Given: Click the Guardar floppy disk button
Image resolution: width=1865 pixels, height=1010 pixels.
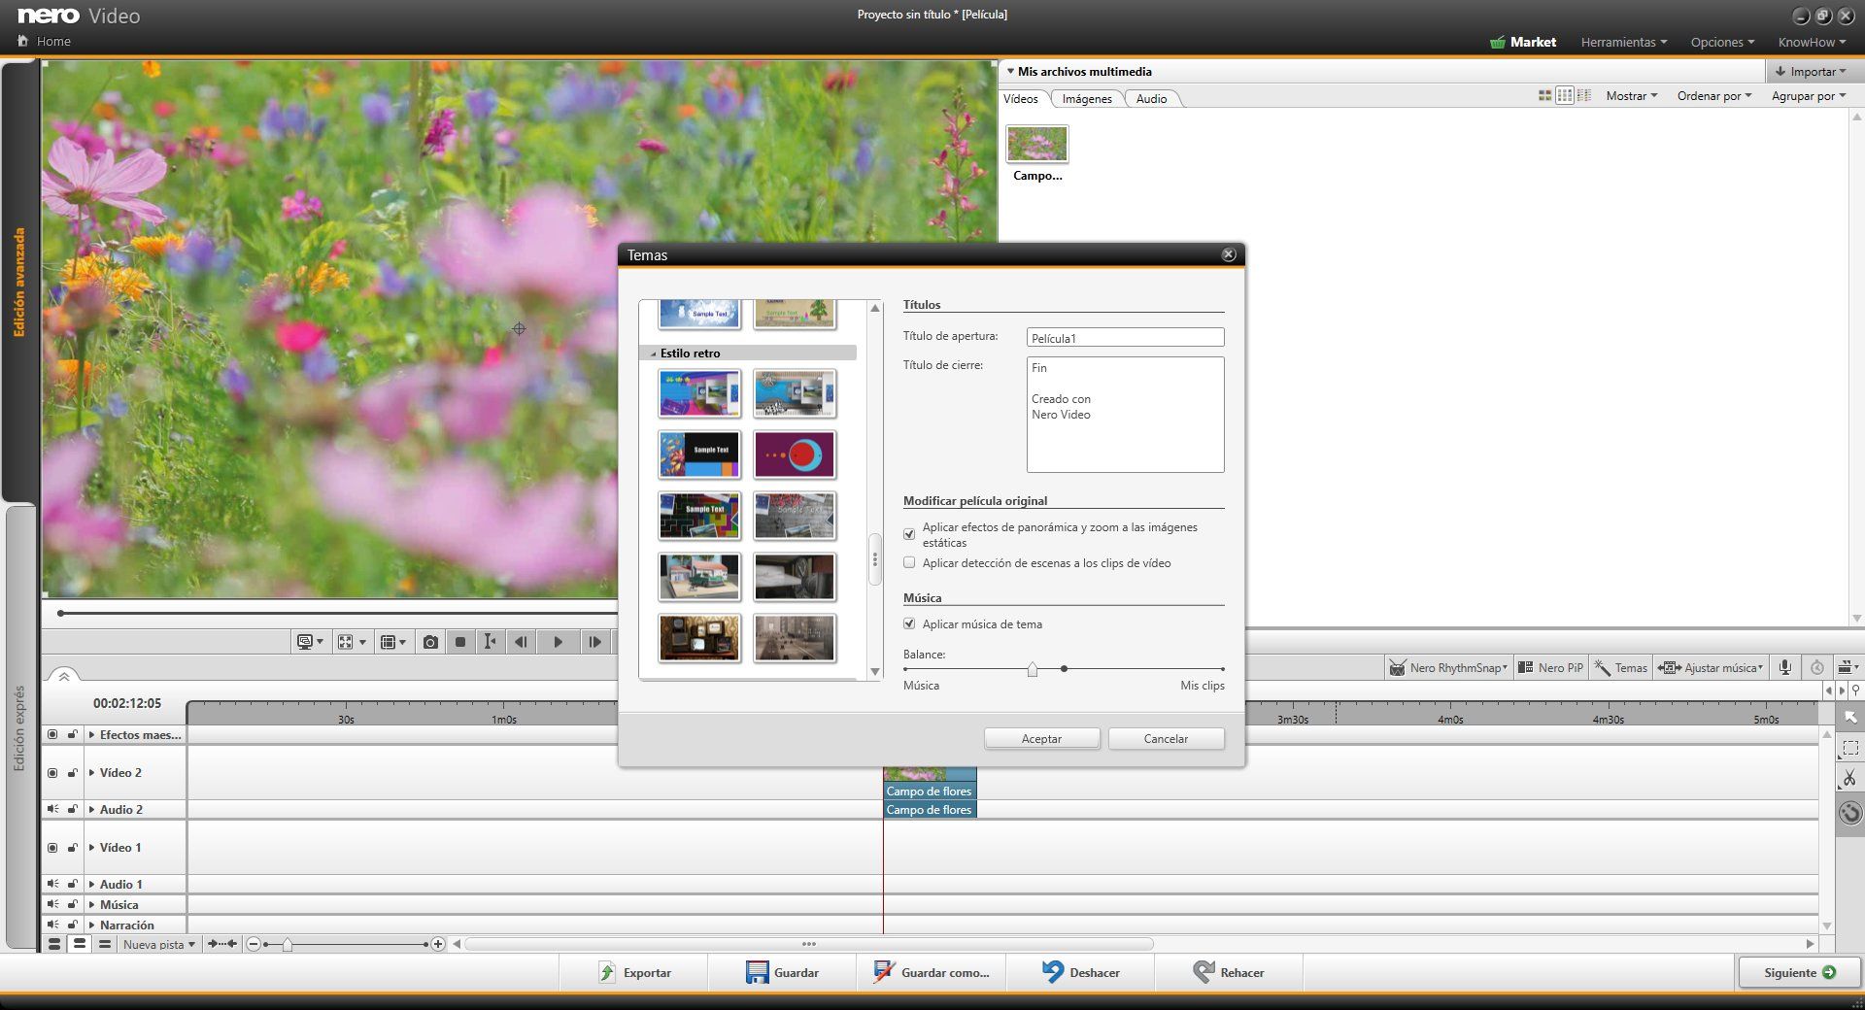Looking at the screenshot, I should [x=782, y=972].
